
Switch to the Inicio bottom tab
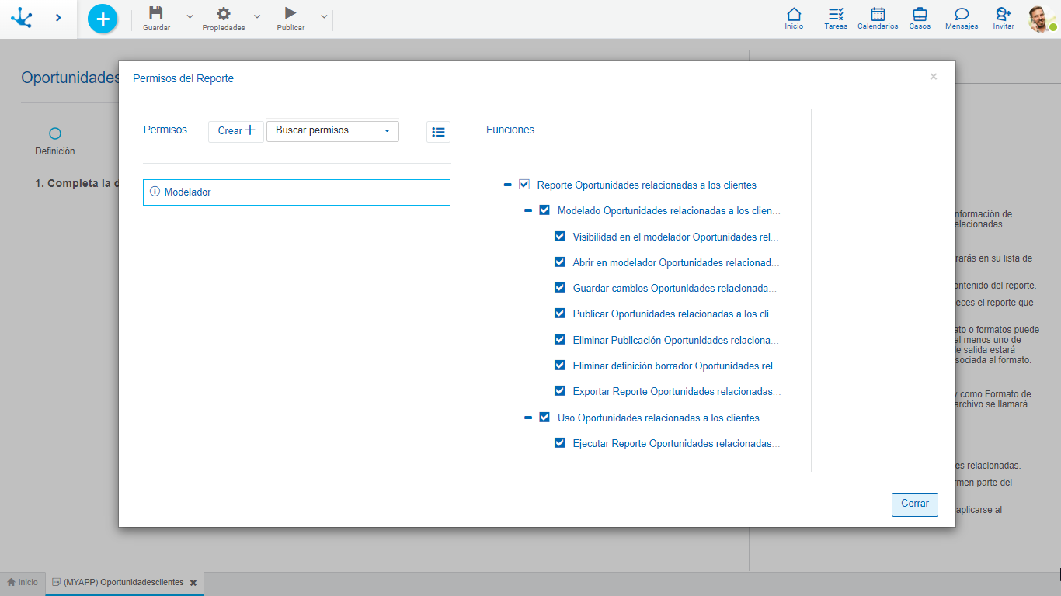point(23,582)
